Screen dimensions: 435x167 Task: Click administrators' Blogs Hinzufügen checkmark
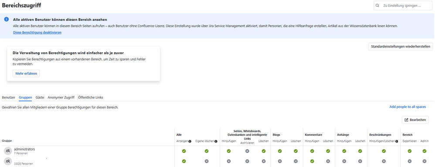pyautogui.click(x=280, y=151)
